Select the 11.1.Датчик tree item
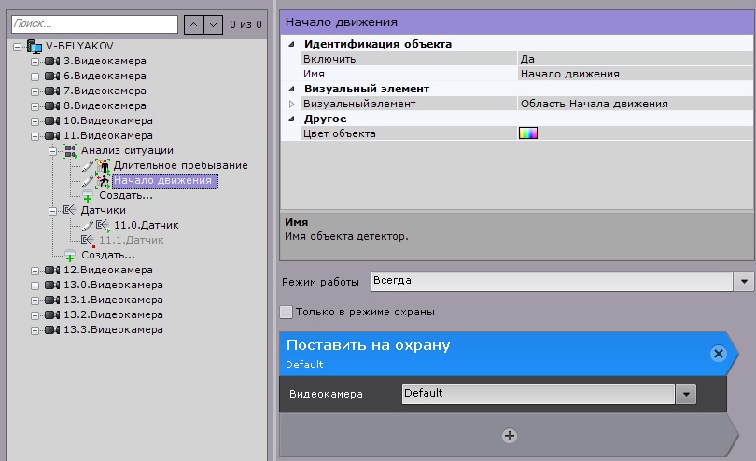This screenshot has width=756, height=461. point(131,240)
